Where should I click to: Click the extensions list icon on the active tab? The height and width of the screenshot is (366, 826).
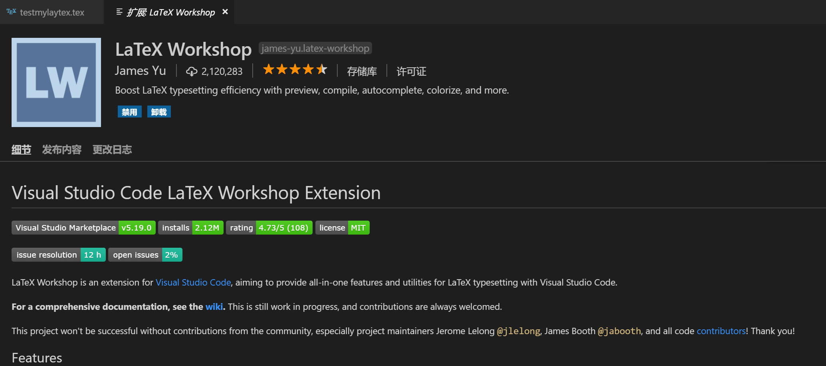(x=119, y=12)
